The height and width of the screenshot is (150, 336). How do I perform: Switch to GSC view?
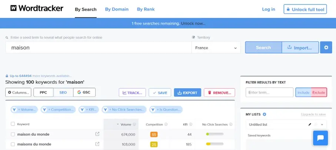84,92
